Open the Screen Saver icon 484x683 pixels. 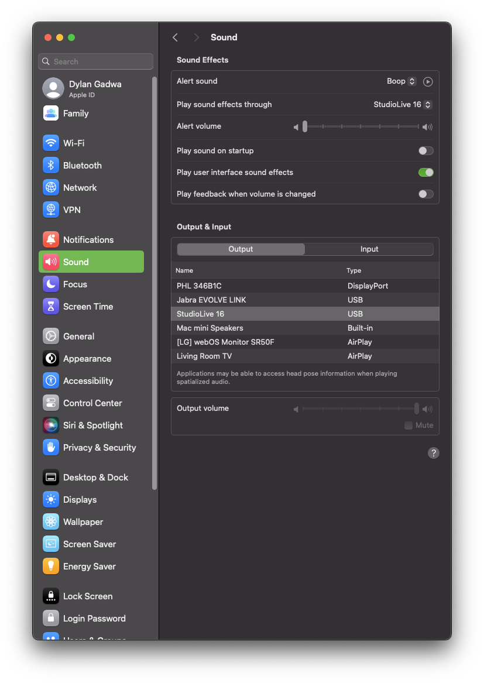(51, 544)
